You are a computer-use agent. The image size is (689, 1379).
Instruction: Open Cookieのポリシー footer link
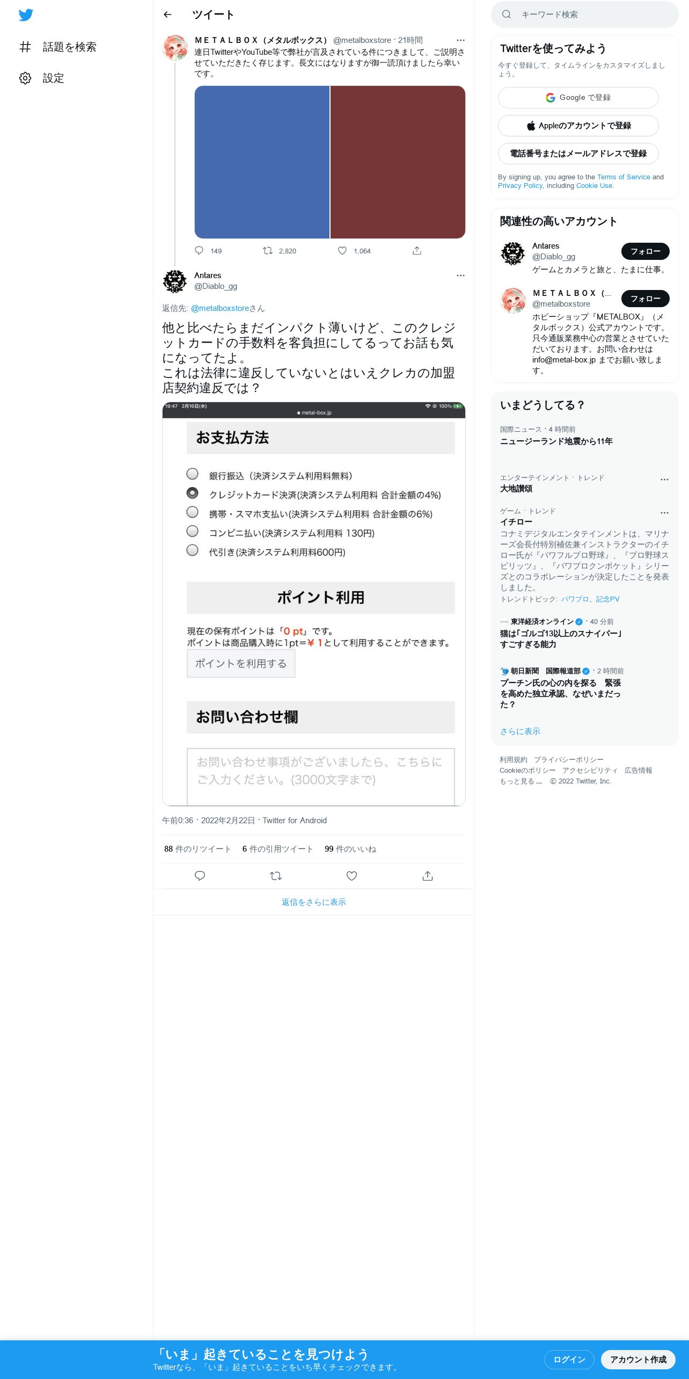527,771
